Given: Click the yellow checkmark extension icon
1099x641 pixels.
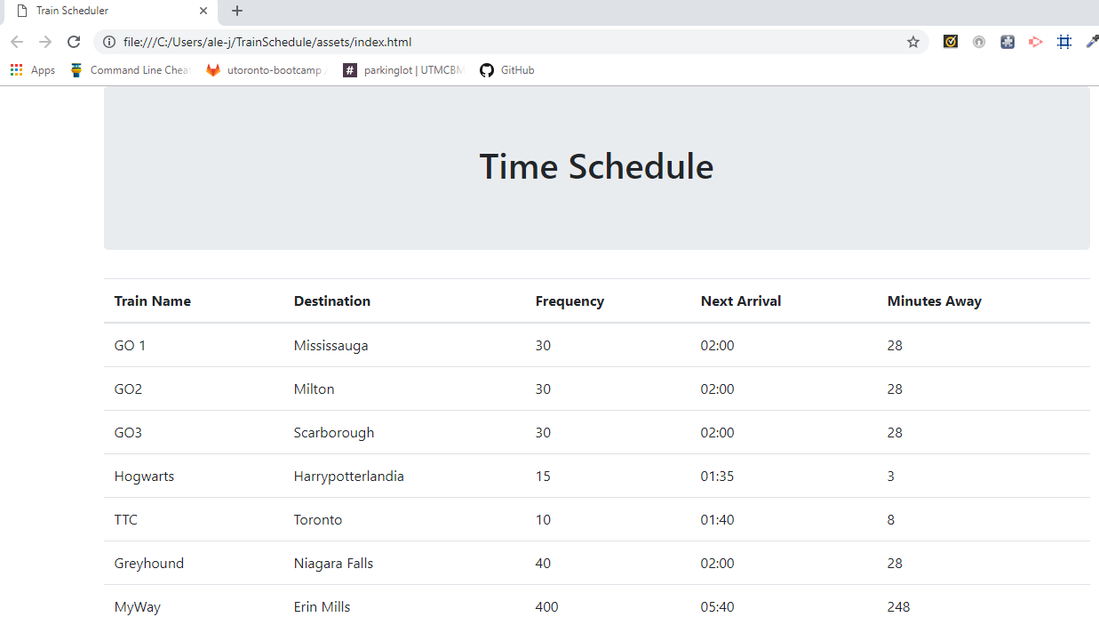Looking at the screenshot, I should coord(951,42).
